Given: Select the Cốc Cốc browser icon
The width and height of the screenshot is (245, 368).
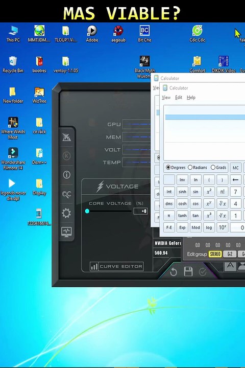Looking at the screenshot, I should click(197, 34).
